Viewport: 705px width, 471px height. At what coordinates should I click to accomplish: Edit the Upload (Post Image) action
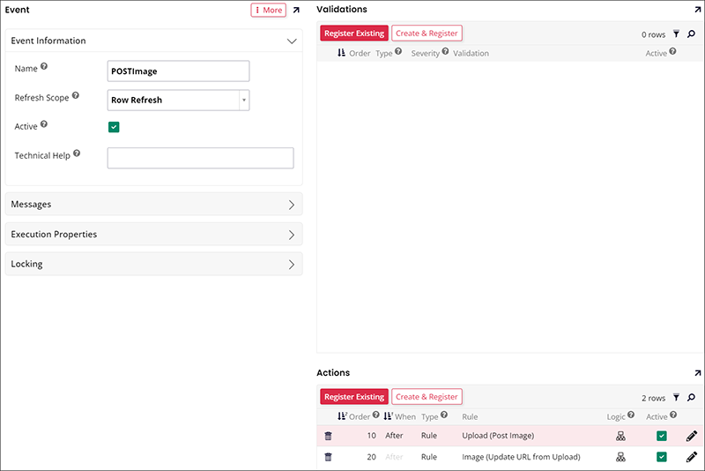tap(691, 436)
